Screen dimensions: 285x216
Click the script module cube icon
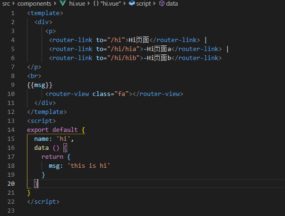tap(132, 3)
